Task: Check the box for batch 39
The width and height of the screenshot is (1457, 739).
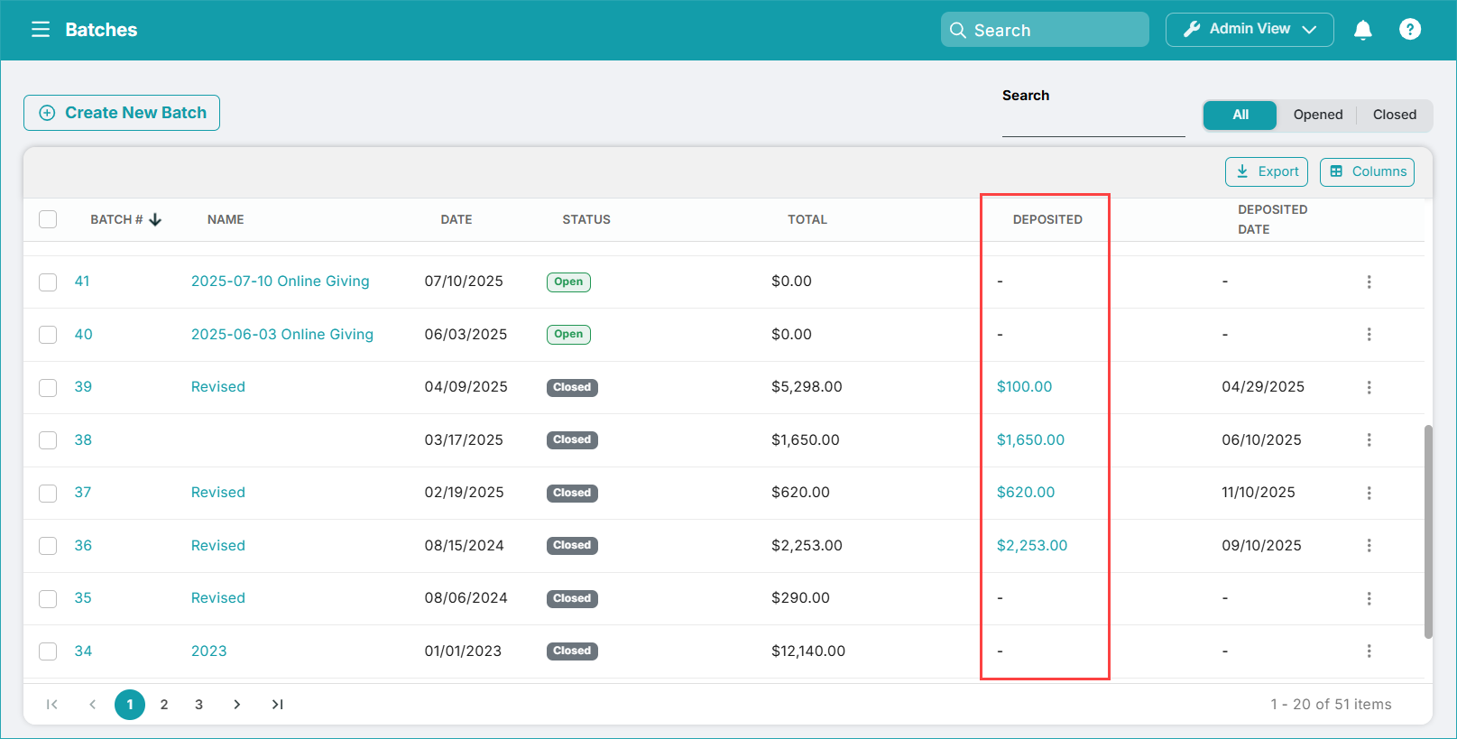Action: click(x=48, y=388)
